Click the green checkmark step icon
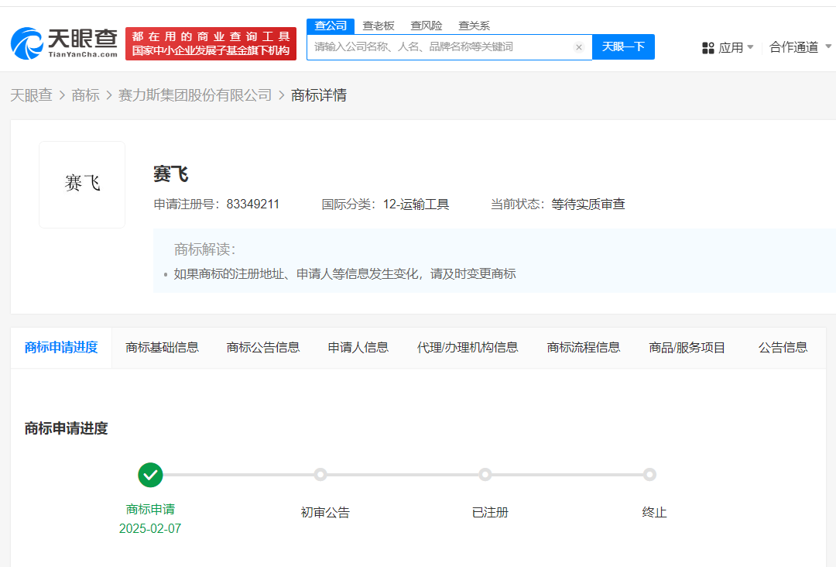The image size is (836, 567). [150, 475]
